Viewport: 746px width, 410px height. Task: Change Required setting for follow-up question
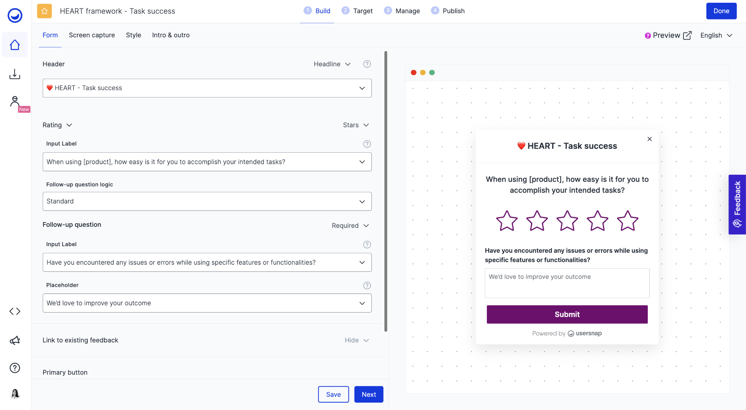[350, 226]
